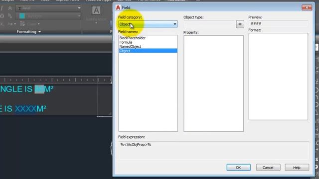Select BlockPlaceholder in Field names list
This screenshot has height=179, width=319.
[133, 38]
